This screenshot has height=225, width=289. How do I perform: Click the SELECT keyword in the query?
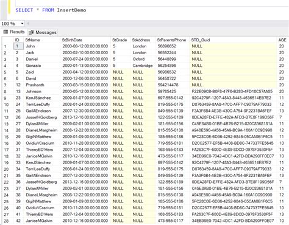(x=24, y=10)
